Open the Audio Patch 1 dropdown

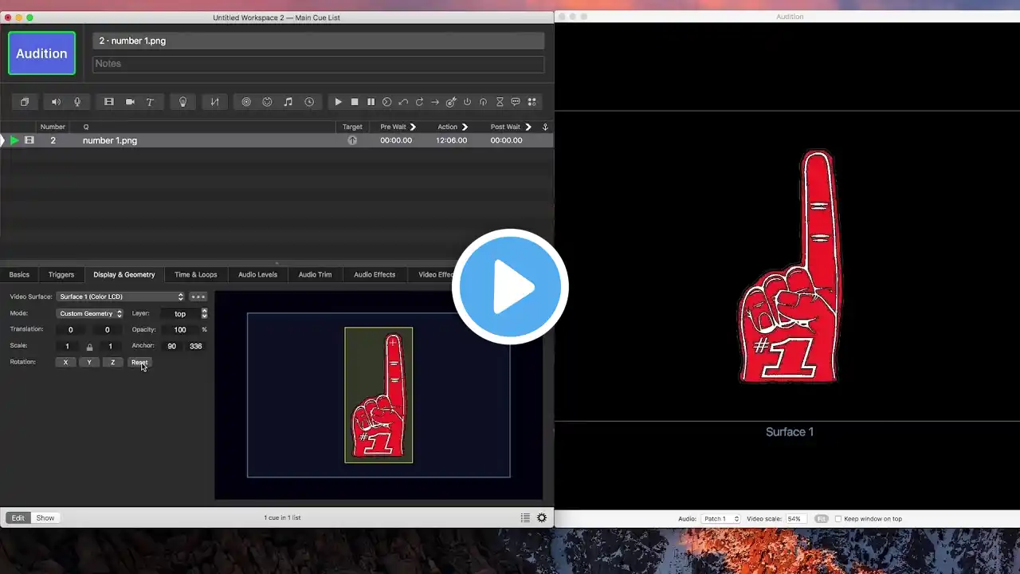click(x=720, y=519)
